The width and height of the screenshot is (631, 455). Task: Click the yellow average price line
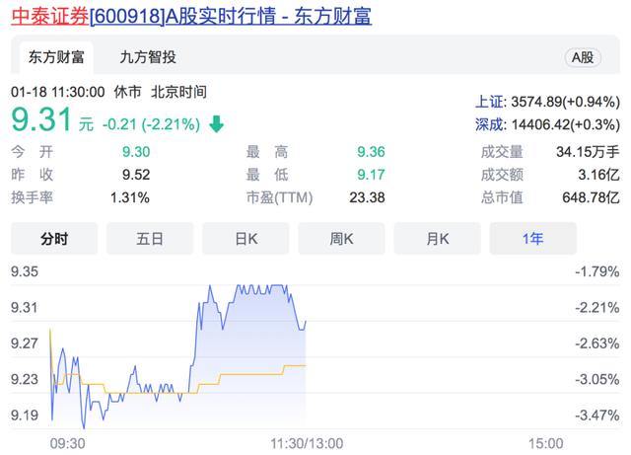(x=249, y=374)
